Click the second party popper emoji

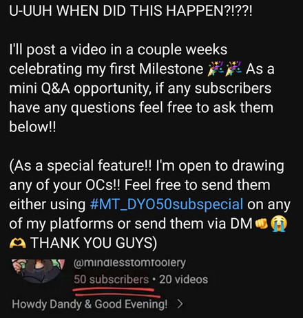pos(233,69)
